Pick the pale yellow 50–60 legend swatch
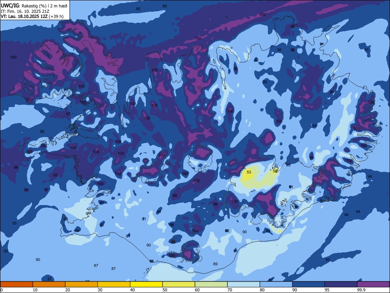 179,284
